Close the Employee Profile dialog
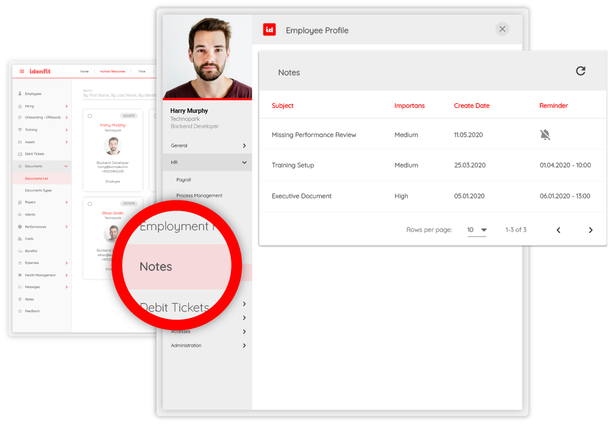This screenshot has width=609, height=425. [x=502, y=29]
